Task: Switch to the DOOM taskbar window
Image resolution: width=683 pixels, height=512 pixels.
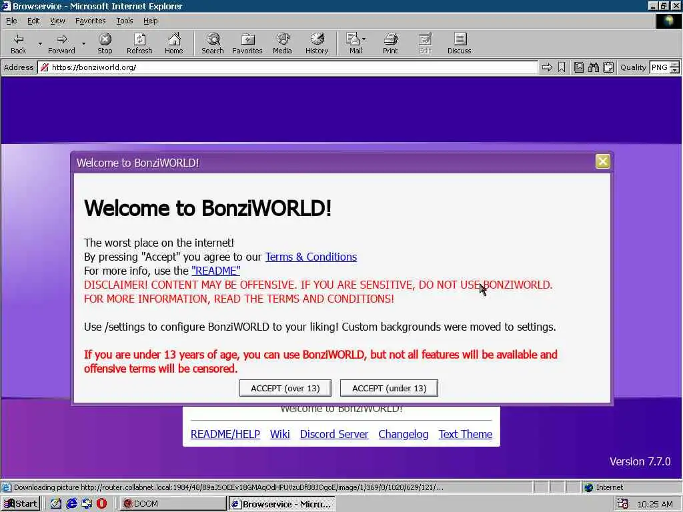Action: point(173,504)
